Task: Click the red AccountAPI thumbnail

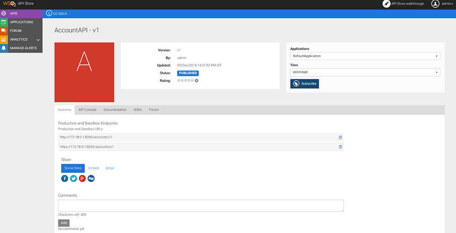Action: point(84,72)
